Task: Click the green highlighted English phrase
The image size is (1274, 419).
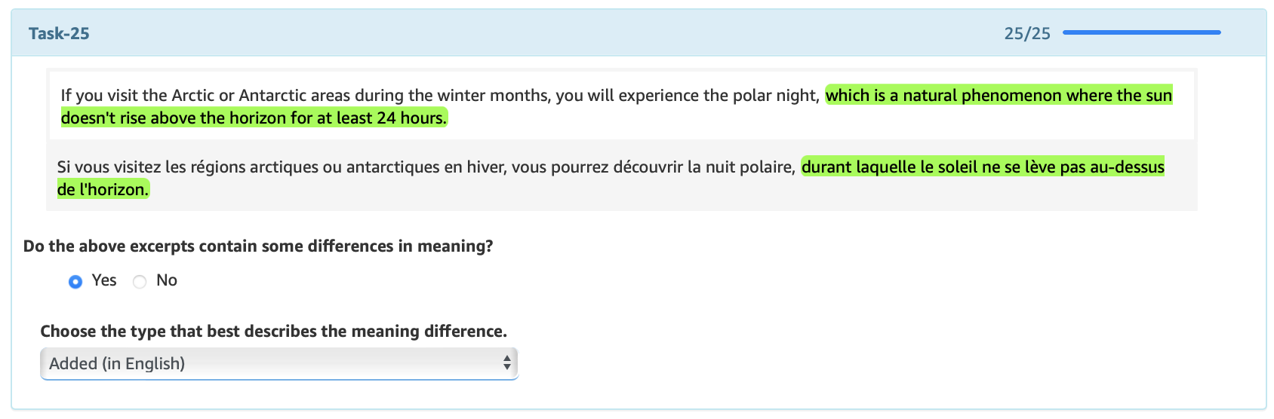Action: pos(998,96)
